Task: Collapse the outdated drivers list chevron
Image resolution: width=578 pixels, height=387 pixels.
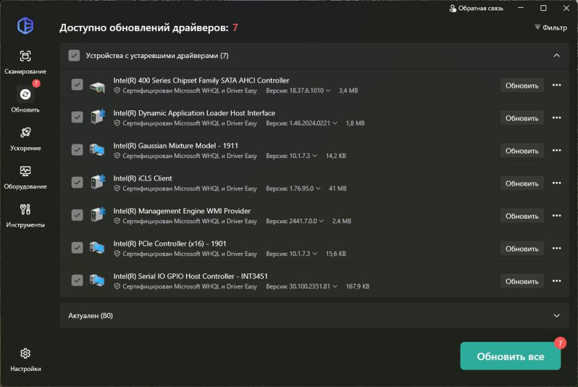Action: [557, 55]
